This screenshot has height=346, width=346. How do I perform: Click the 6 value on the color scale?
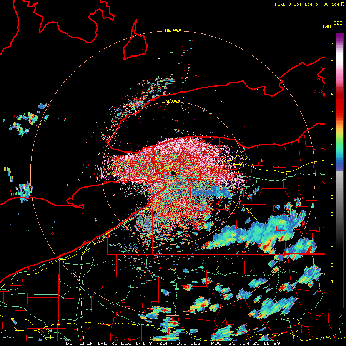[x=332, y=60]
